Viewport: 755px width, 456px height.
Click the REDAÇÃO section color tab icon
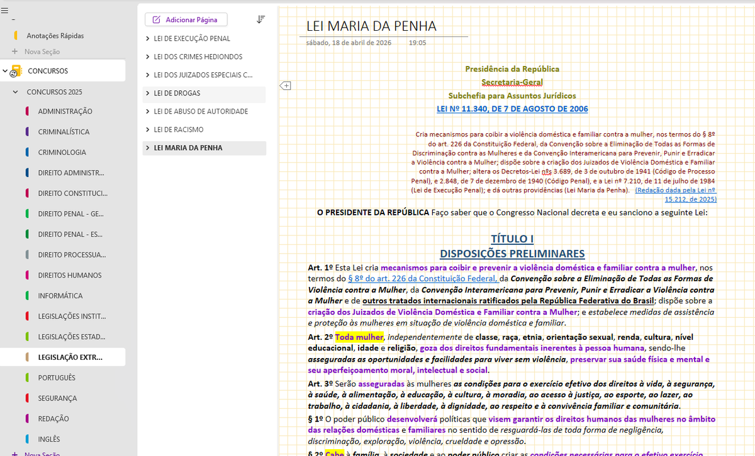28,418
